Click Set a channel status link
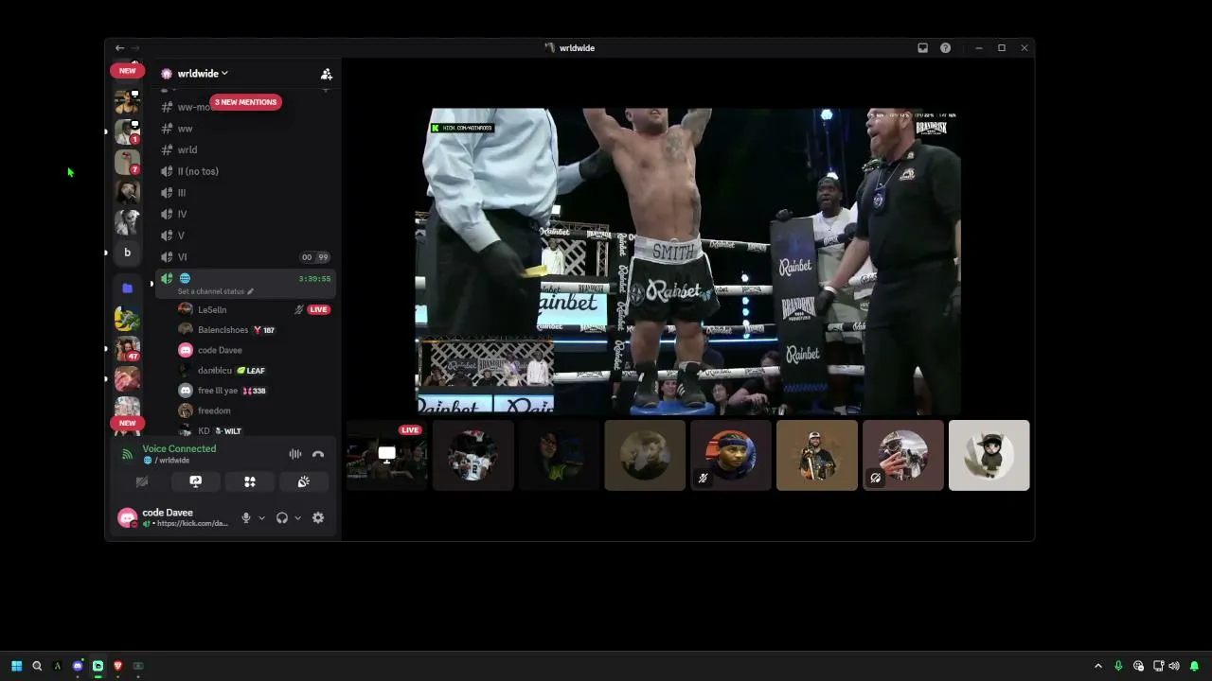The image size is (1212, 681). pos(215,291)
